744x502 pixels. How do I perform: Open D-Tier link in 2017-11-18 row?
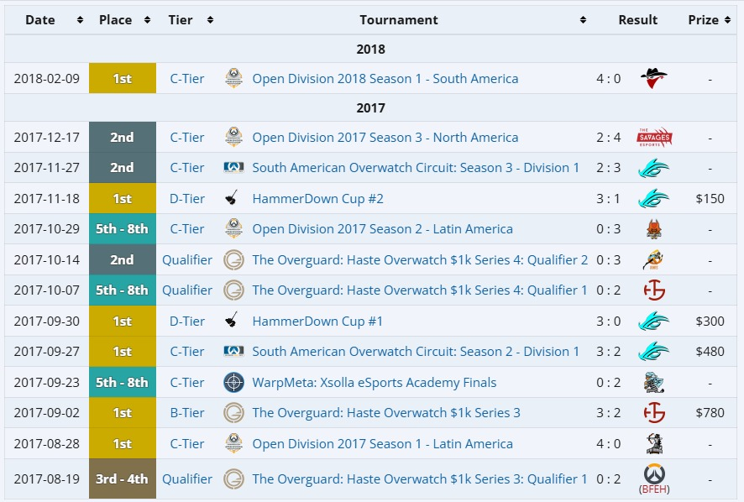[x=187, y=198]
